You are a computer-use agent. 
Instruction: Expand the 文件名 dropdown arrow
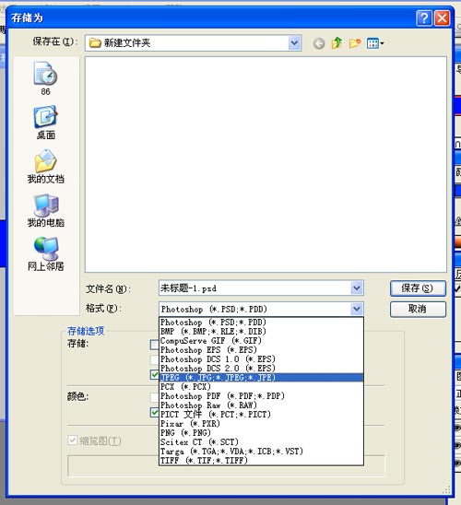coord(357,288)
